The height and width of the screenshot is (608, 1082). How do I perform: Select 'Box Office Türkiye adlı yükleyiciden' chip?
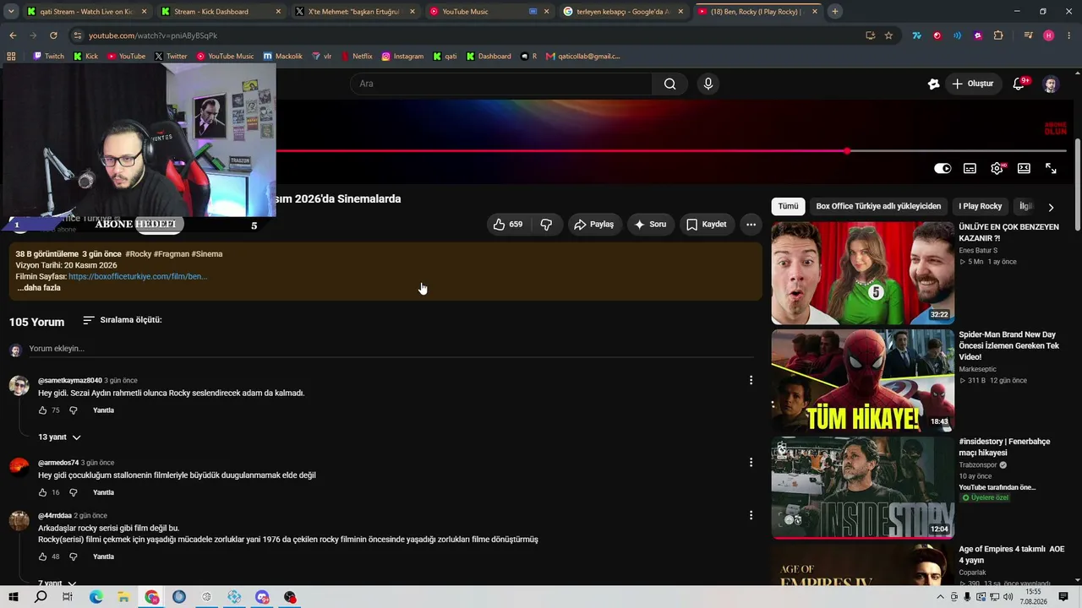pos(878,206)
